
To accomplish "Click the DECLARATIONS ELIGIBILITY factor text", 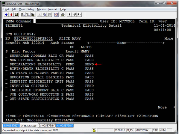I will point(36,64).
